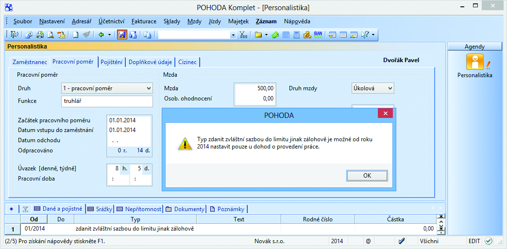Click the yellow folder toolbar icon
The image size is (507, 249).
point(258,34)
